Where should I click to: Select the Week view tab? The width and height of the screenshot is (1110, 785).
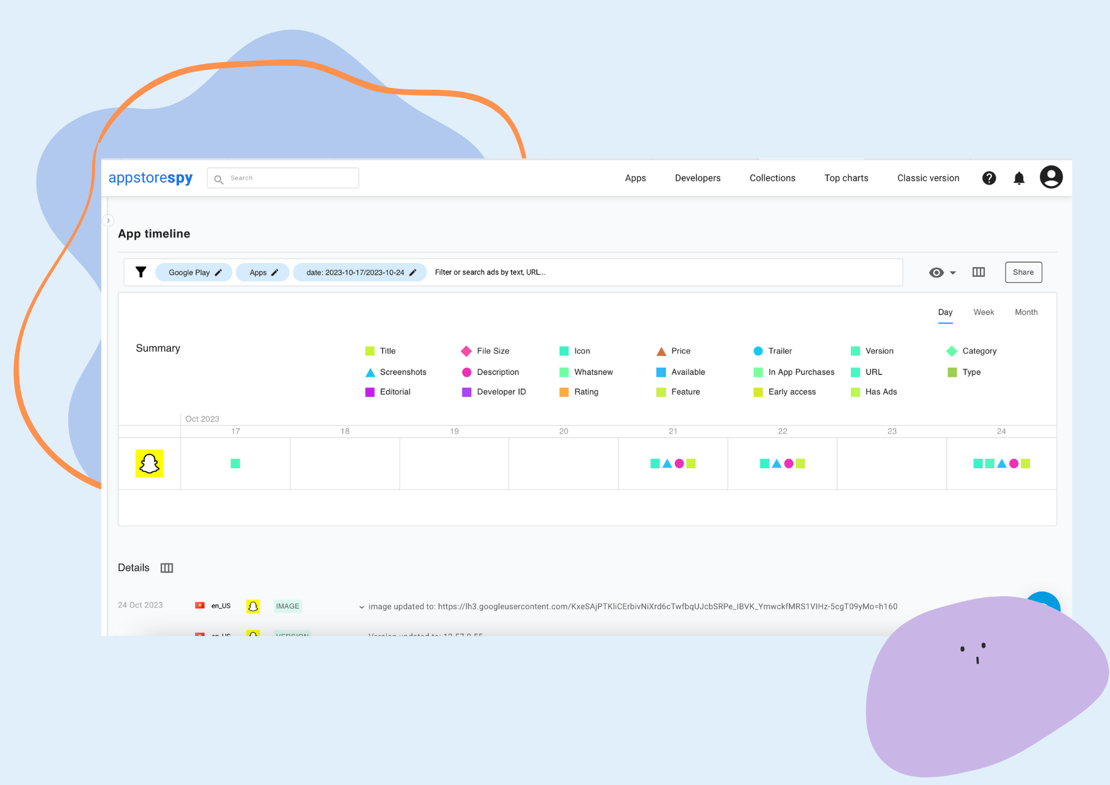tap(983, 313)
